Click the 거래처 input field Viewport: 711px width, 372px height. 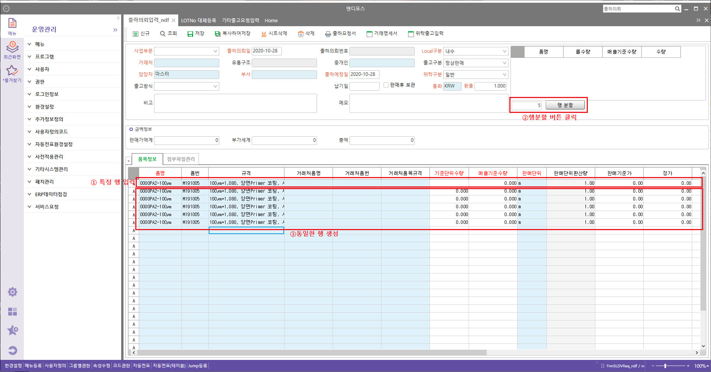186,63
